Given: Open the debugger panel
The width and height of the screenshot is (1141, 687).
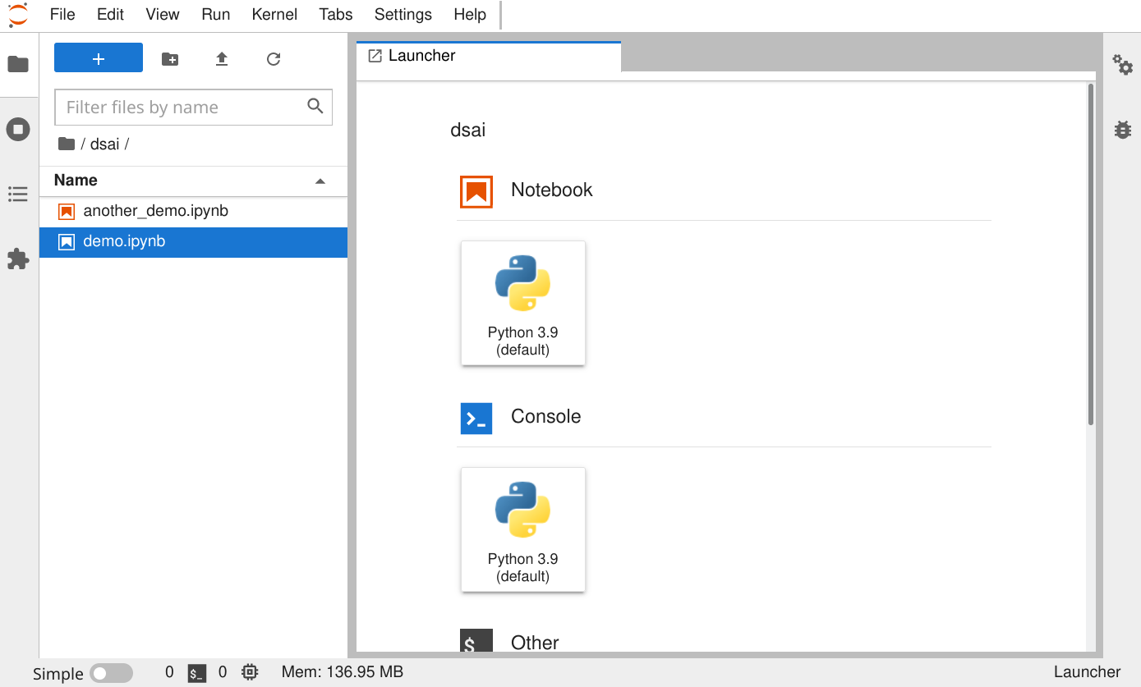Looking at the screenshot, I should click(1123, 129).
